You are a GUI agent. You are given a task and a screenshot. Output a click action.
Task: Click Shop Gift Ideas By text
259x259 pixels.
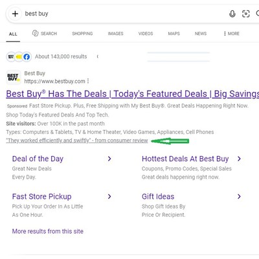tap(164, 207)
